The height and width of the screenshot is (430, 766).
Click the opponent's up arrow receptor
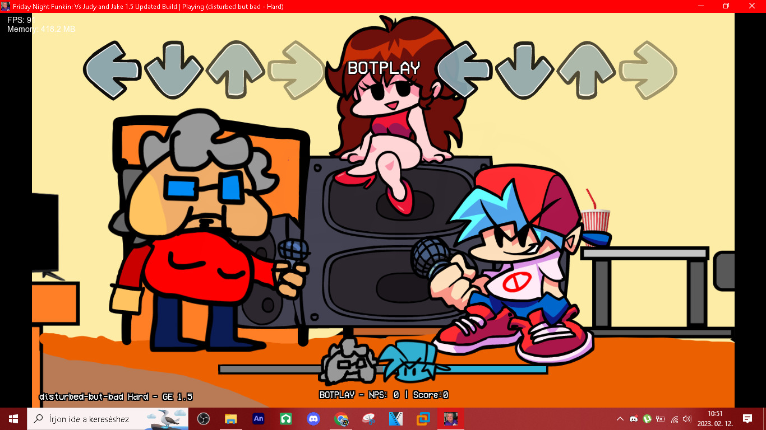click(x=234, y=71)
